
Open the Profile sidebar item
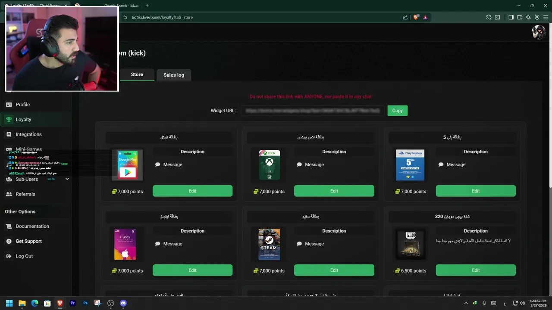(x=22, y=105)
